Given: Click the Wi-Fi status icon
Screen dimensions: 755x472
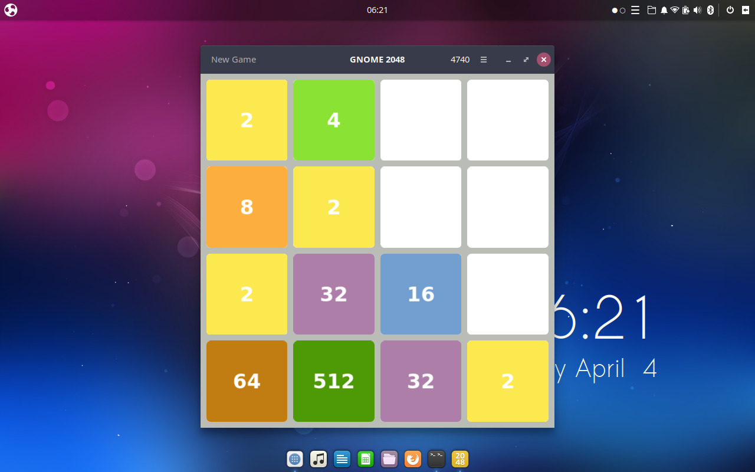Looking at the screenshot, I should click(675, 10).
